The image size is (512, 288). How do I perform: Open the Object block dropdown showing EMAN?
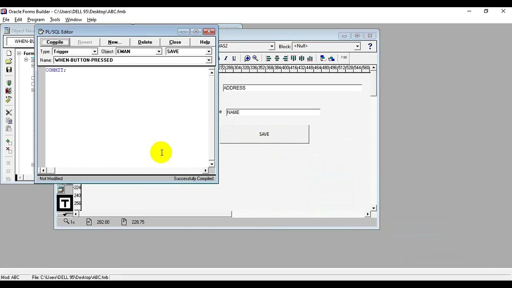click(x=159, y=52)
